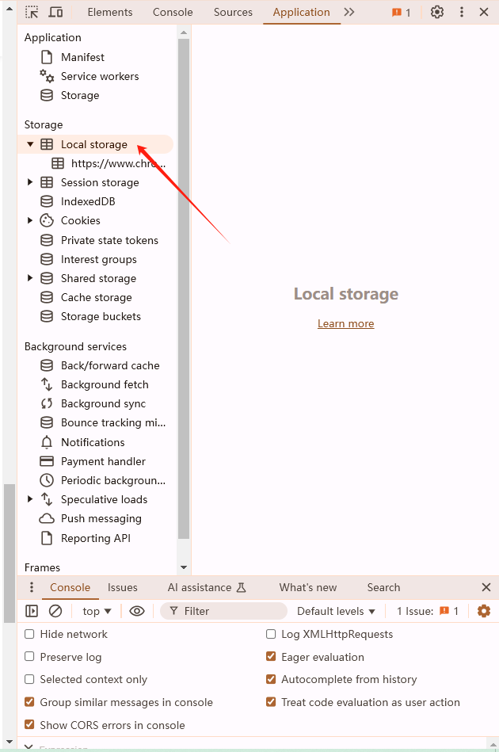Open the top JavaScript context dropdown
Image resolution: width=499 pixels, height=752 pixels.
pos(97,611)
